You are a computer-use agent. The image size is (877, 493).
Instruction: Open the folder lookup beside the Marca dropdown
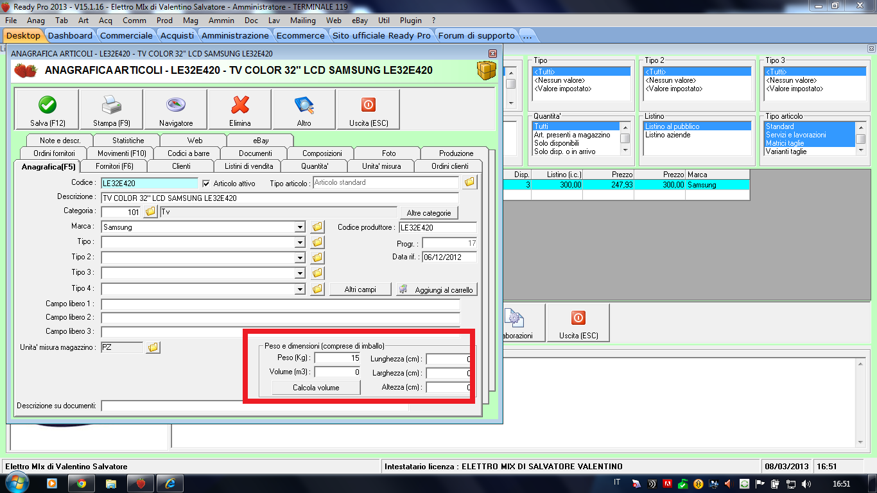pyautogui.click(x=317, y=227)
